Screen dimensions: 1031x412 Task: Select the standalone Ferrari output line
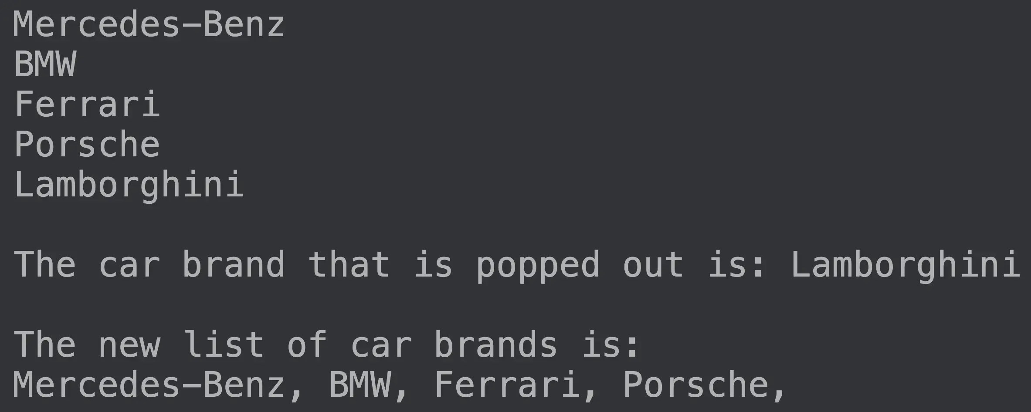point(87,104)
